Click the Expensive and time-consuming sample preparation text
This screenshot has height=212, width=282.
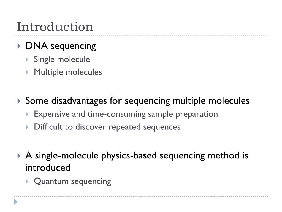(126, 114)
